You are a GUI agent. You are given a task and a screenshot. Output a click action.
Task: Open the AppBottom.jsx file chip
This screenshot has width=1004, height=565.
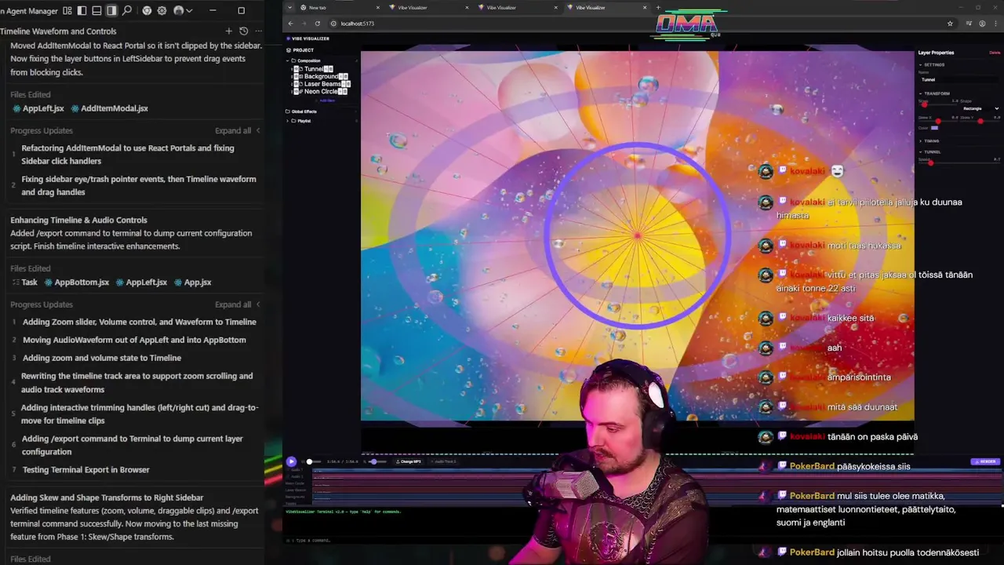click(77, 282)
